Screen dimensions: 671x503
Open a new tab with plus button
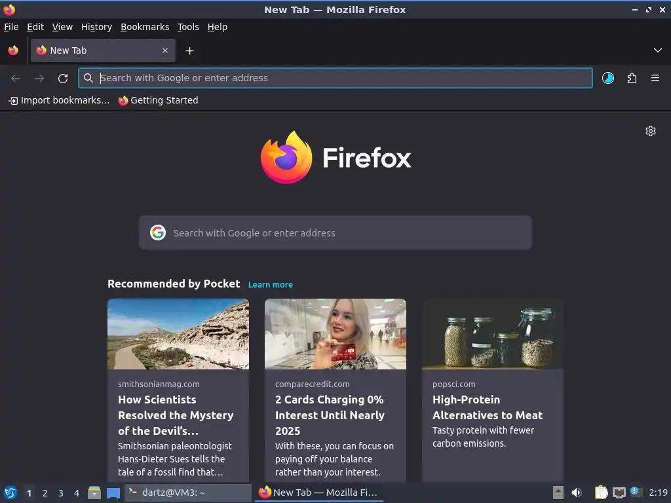tap(189, 51)
